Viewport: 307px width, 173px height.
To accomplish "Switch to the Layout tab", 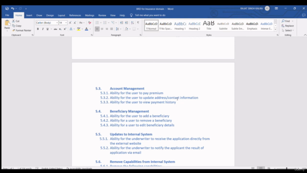I will [x=61, y=15].
